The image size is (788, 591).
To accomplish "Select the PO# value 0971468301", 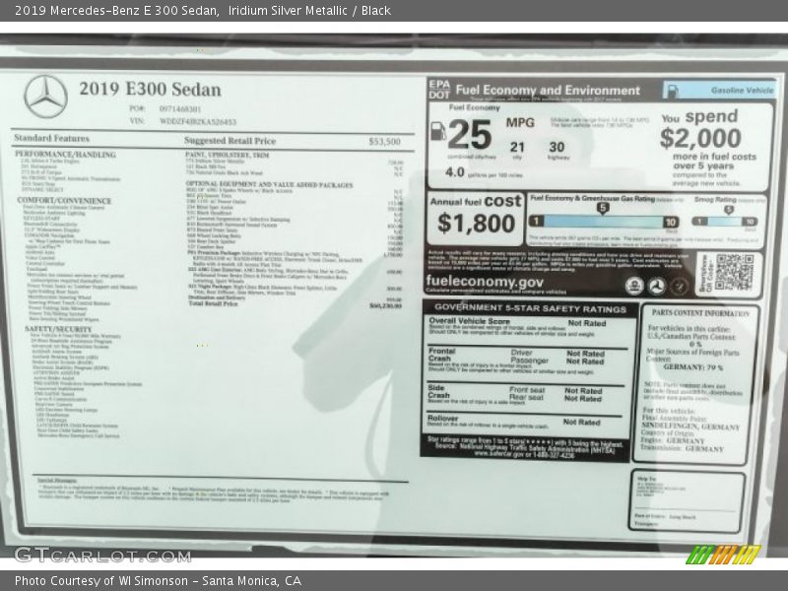I will point(180,108).
